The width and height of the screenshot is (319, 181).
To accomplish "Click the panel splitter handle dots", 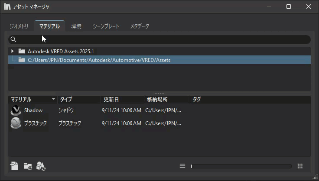I will pos(159,94).
